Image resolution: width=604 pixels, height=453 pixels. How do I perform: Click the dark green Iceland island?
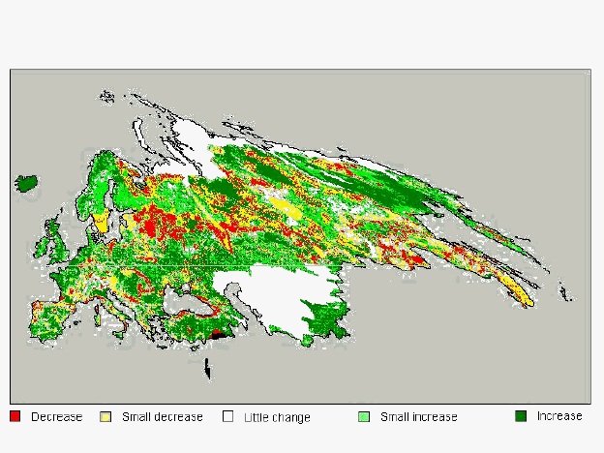pyautogui.click(x=27, y=182)
